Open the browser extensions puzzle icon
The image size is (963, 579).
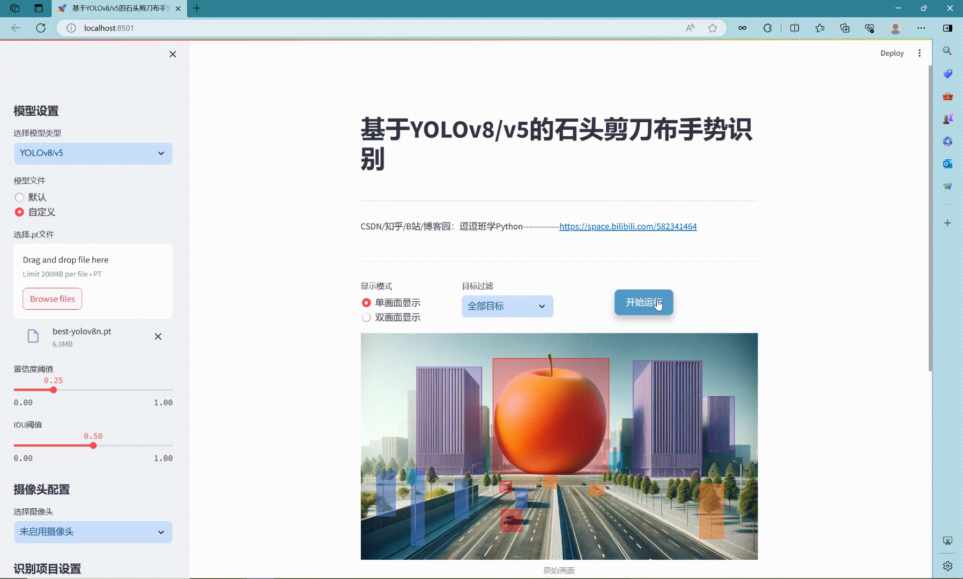(767, 28)
